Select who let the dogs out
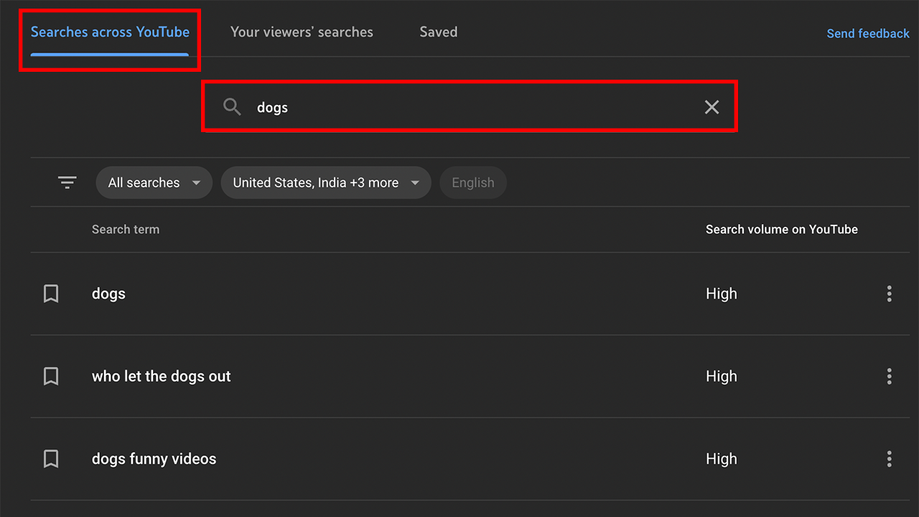This screenshot has height=517, width=919. 162,376
